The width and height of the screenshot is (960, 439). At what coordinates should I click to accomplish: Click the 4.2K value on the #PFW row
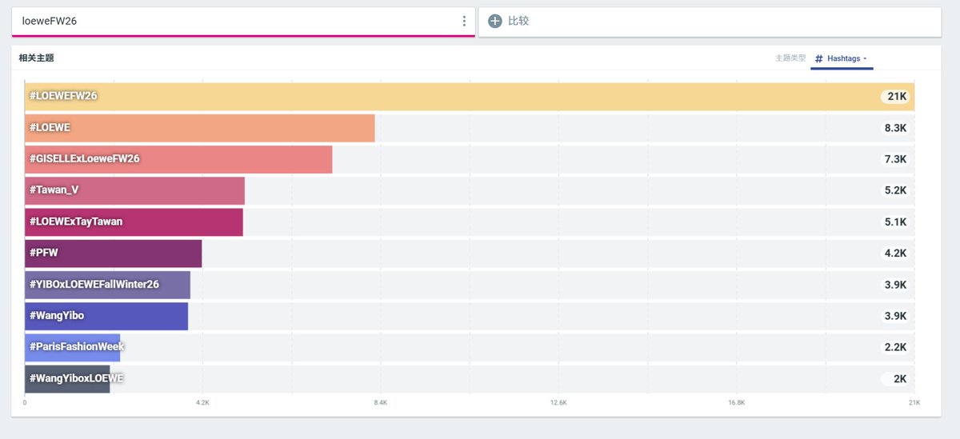(x=895, y=253)
